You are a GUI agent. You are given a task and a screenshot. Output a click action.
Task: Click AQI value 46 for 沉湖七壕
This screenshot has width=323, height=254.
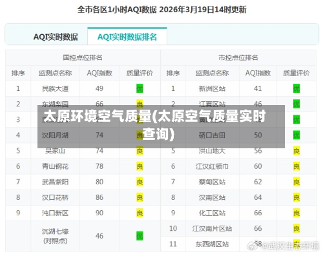point(99,236)
